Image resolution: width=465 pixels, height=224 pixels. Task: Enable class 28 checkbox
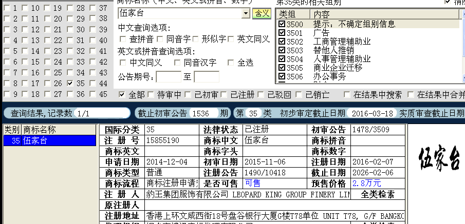(x=70, y=8)
